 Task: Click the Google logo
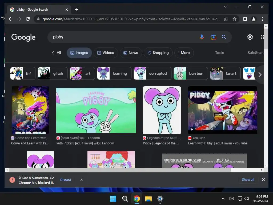pos(23,37)
